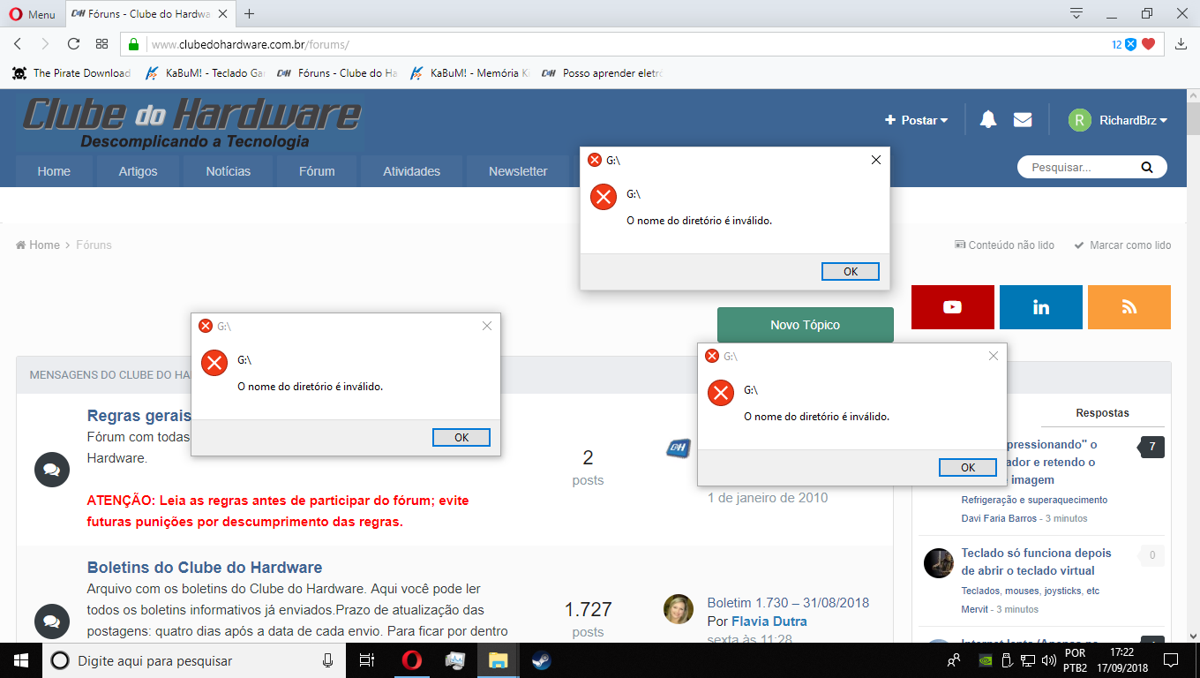Click Conteúdo não lido link
This screenshot has width=1200, height=678.
tap(1004, 245)
